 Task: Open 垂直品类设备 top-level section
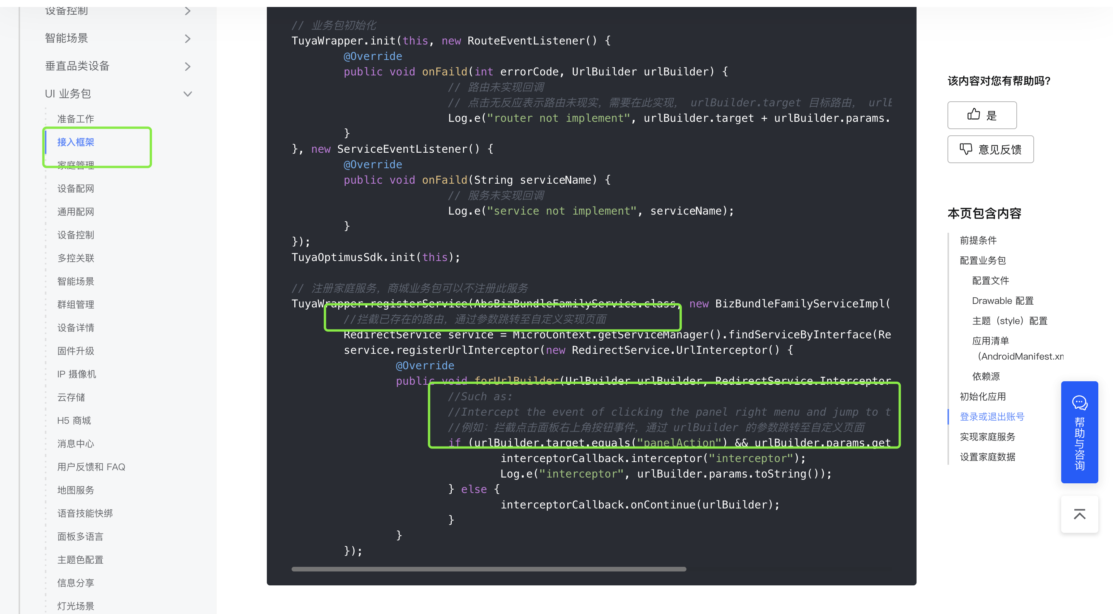pyautogui.click(x=77, y=66)
